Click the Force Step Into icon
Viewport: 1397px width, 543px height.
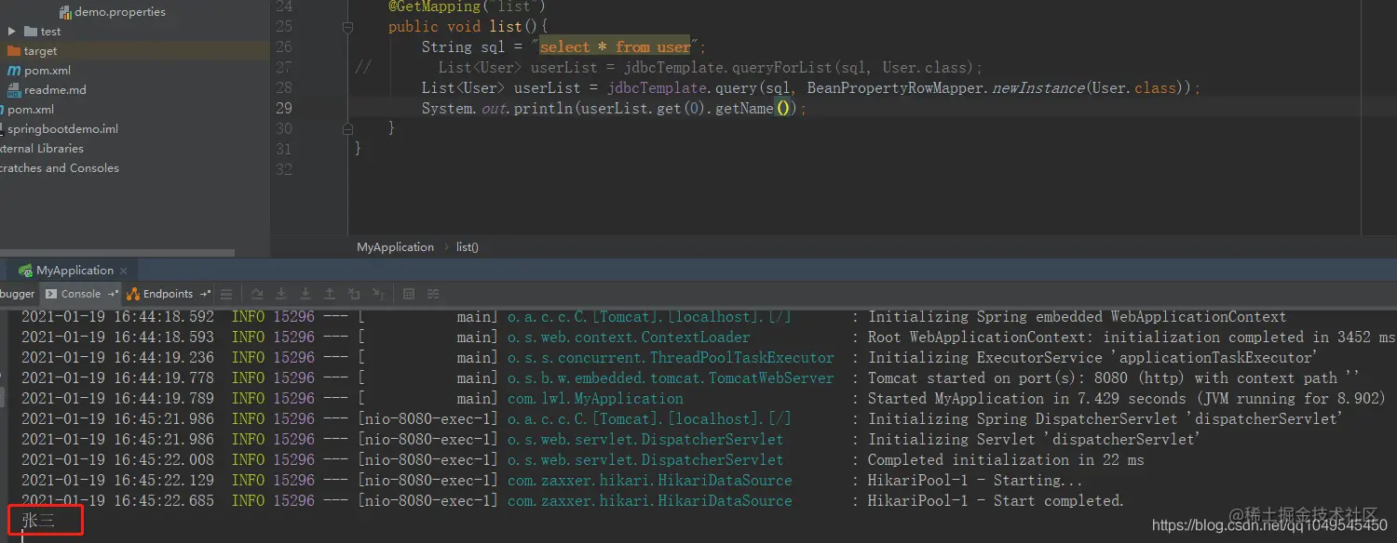click(x=305, y=294)
